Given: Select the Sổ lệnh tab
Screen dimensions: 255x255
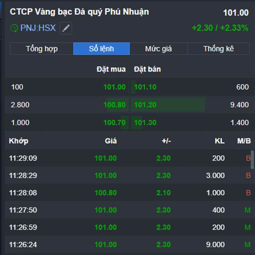Looking at the screenshot, I should coord(101,48).
